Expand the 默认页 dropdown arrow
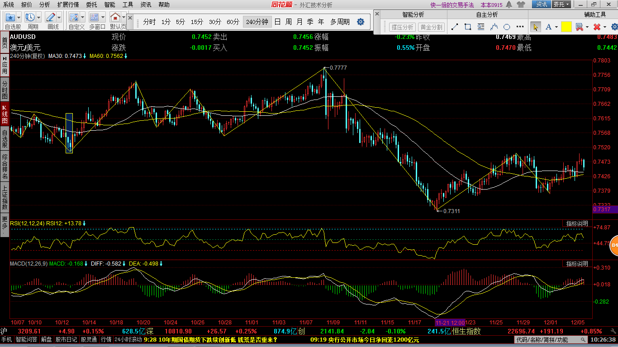The height and width of the screenshot is (347, 618). pos(124,18)
